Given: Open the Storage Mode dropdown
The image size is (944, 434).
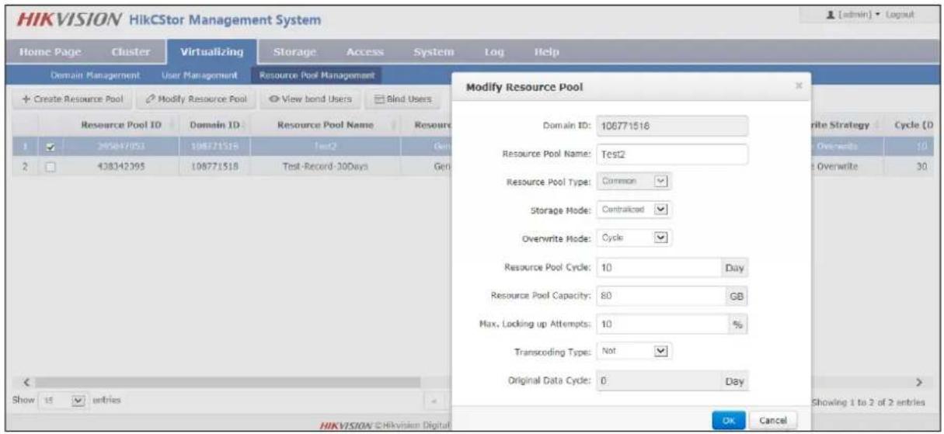Looking at the screenshot, I should [634, 209].
